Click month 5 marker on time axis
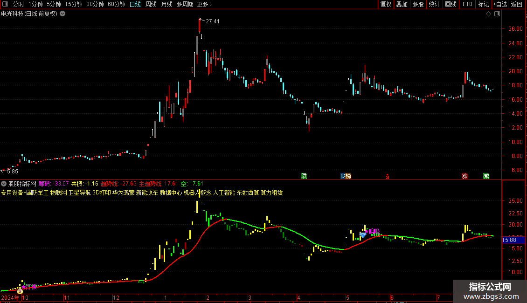This screenshot has height=303, width=527. [348, 297]
